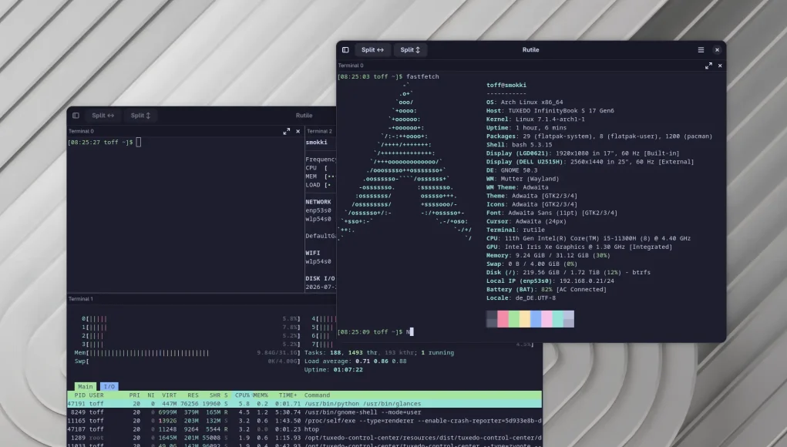Click WIFI heading in glances pane
The width and height of the screenshot is (787, 447).
point(312,254)
